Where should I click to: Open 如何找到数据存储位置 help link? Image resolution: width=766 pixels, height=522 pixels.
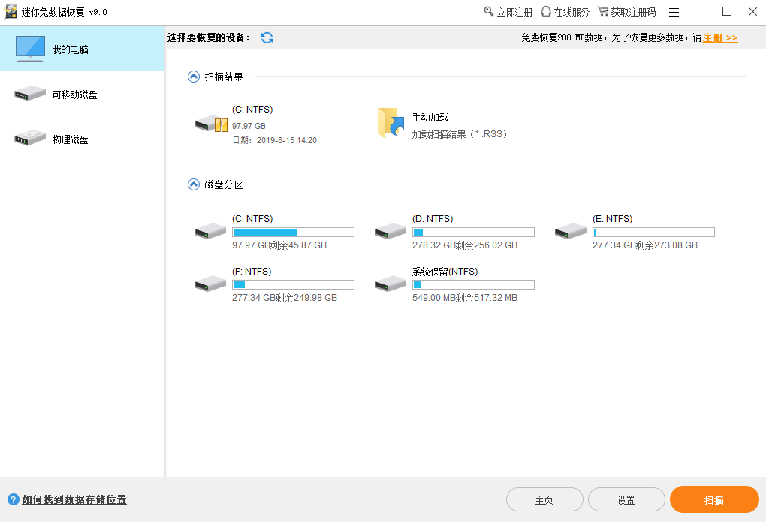74,499
